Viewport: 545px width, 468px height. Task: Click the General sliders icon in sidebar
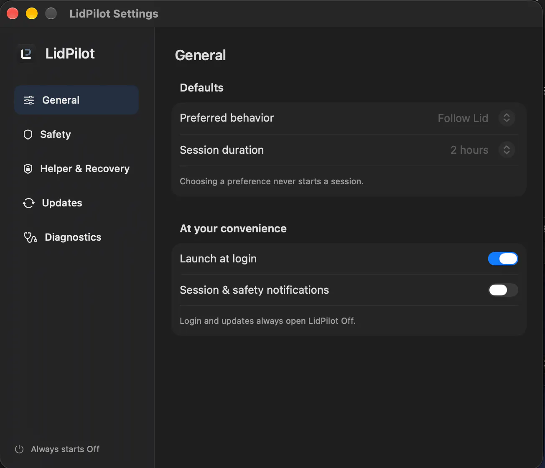tap(29, 100)
